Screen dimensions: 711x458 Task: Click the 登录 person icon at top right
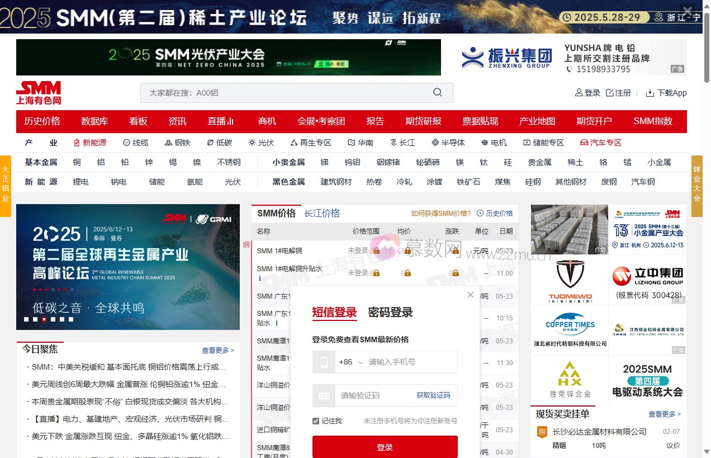pos(579,93)
